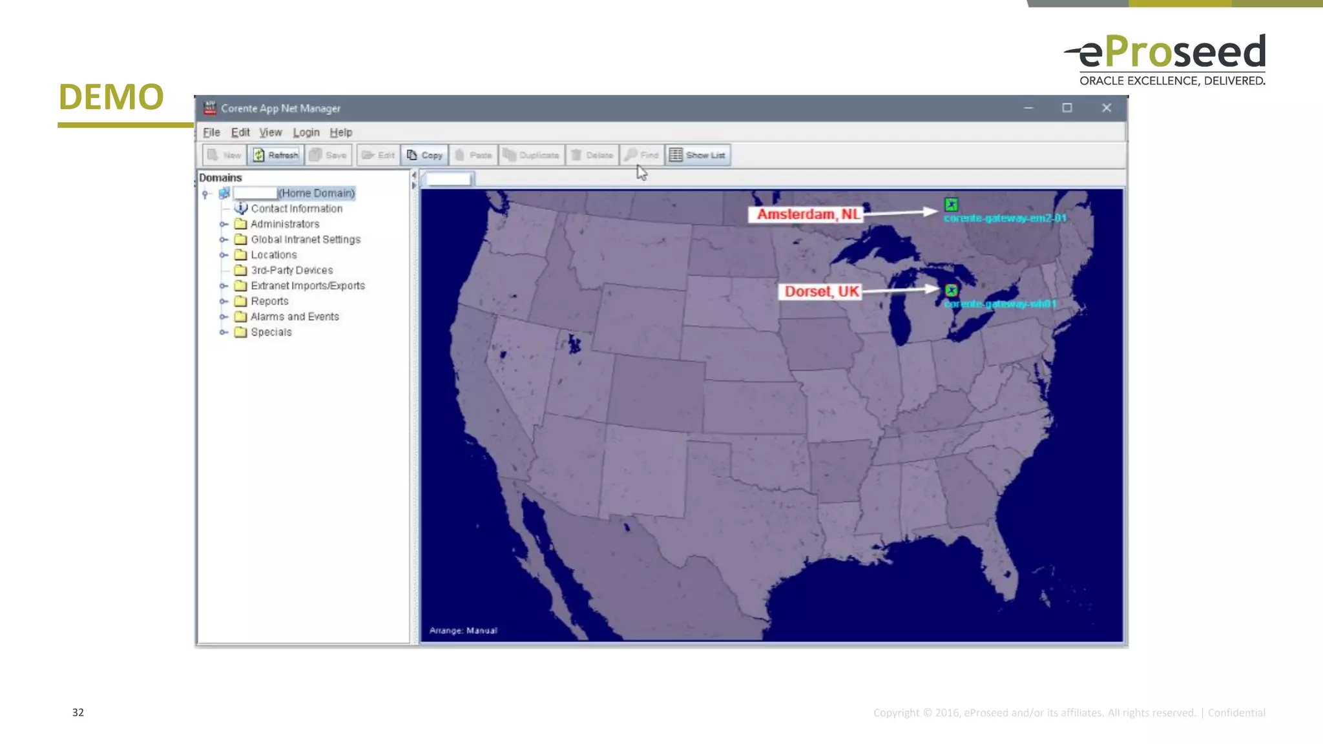Click the Delete trash toolbar icon
This screenshot has width=1323, height=744.
[576, 155]
